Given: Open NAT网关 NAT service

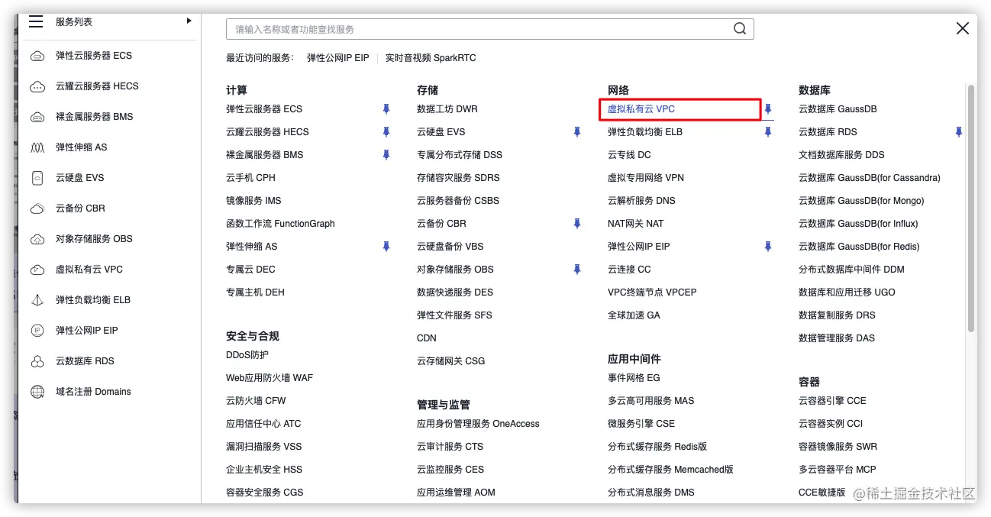Looking at the screenshot, I should 635,224.
